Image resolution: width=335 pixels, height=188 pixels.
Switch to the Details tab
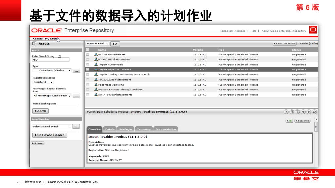coord(110,129)
